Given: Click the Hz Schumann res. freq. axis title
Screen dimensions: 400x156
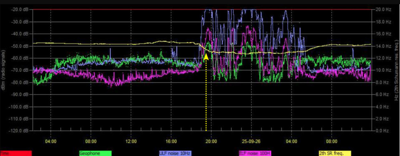Looking at the screenshot, I should coord(396,70).
